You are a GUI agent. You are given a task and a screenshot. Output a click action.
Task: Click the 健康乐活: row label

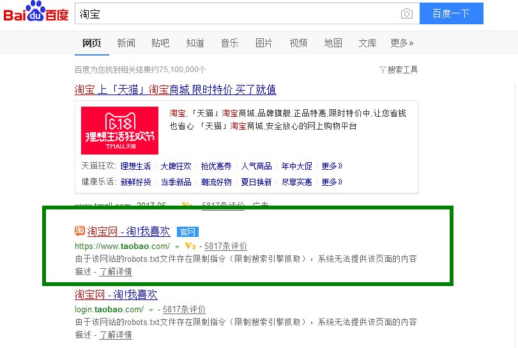tap(99, 181)
